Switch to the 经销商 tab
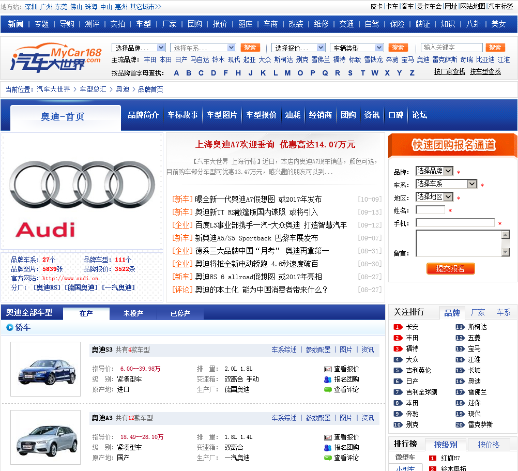This screenshot has height=471, width=518. tap(321, 115)
